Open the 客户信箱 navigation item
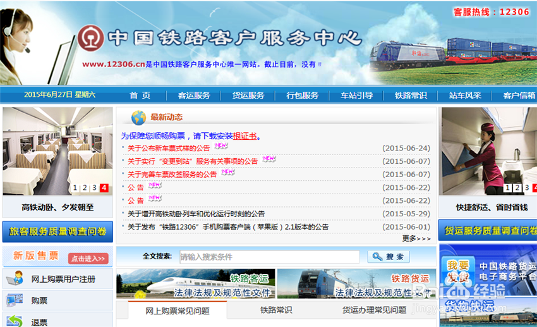The image size is (537, 327). point(519,96)
